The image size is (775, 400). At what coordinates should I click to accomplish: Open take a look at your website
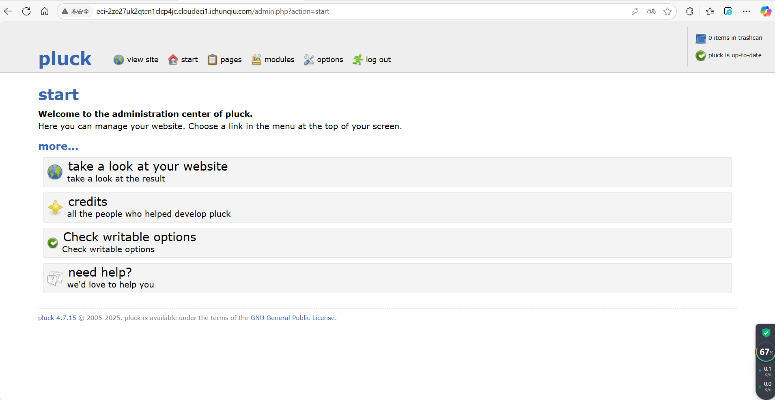[148, 166]
